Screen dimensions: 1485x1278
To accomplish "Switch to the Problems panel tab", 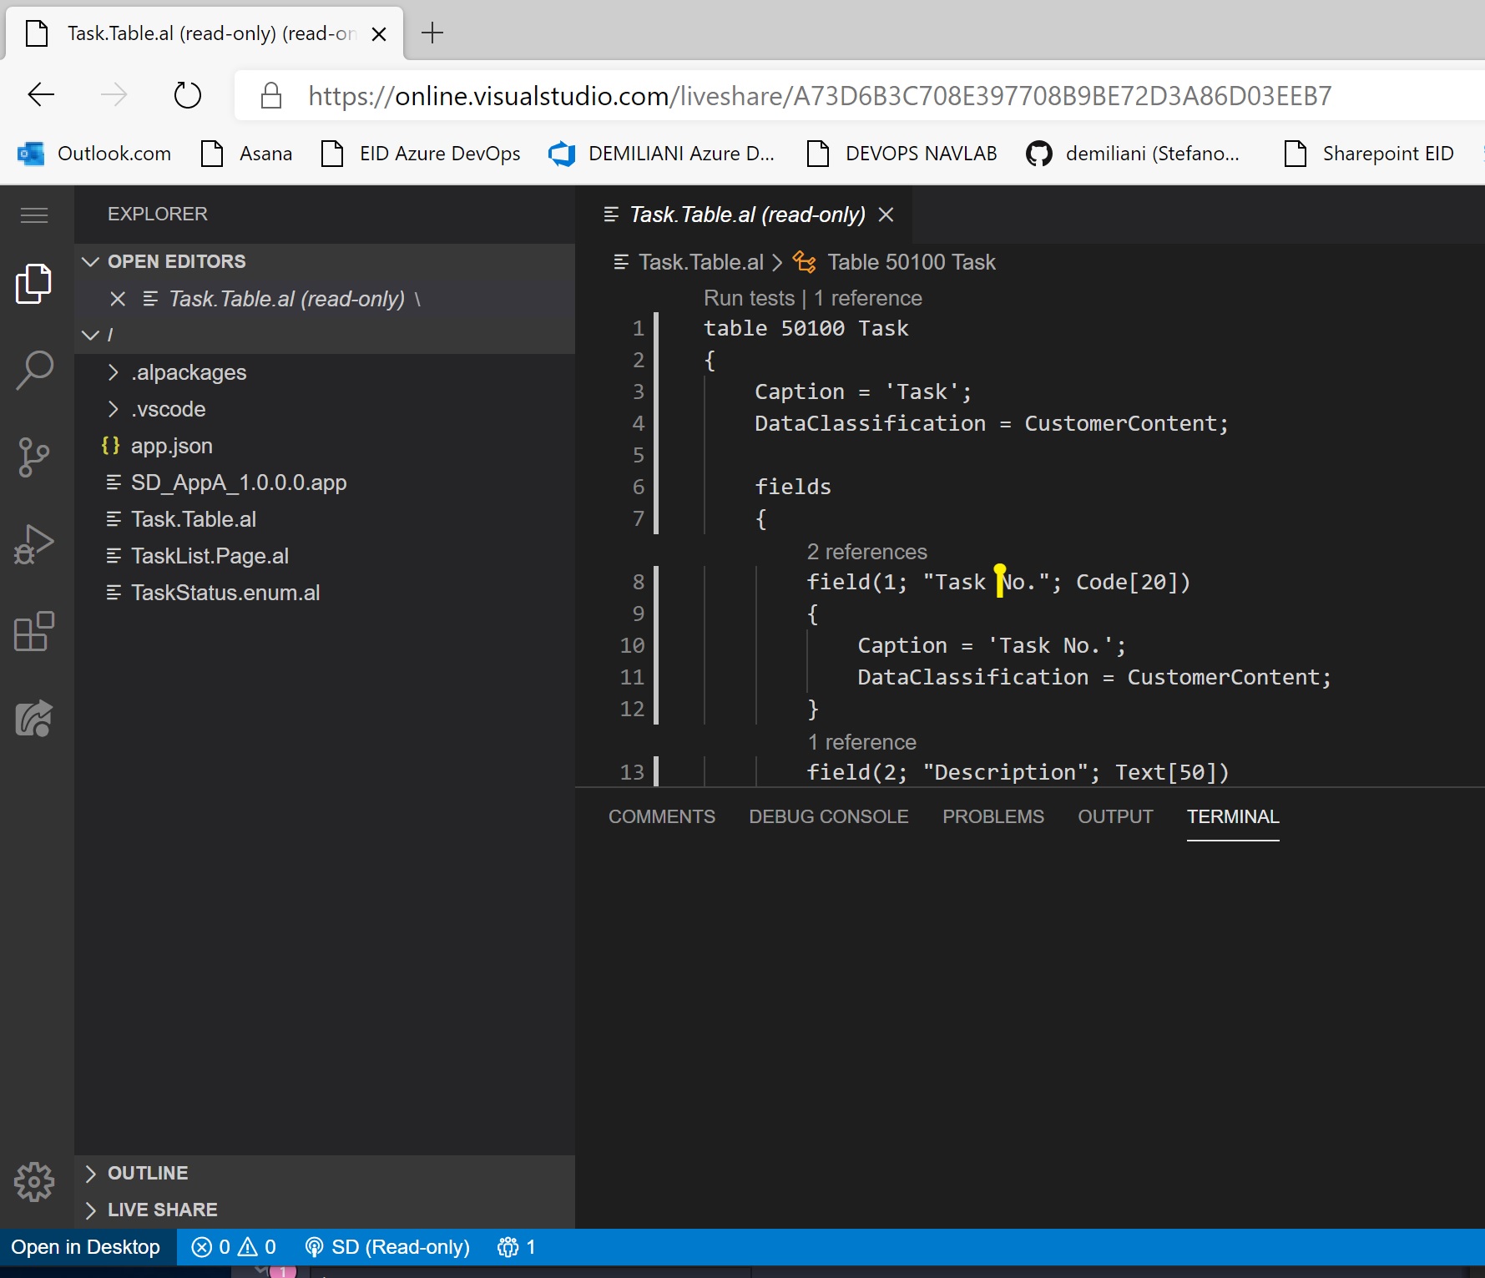I will point(993,816).
